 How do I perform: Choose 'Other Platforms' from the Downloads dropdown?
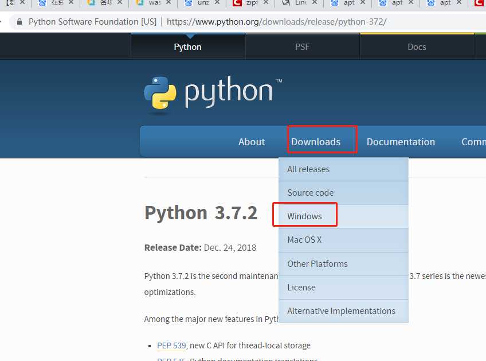(343, 264)
